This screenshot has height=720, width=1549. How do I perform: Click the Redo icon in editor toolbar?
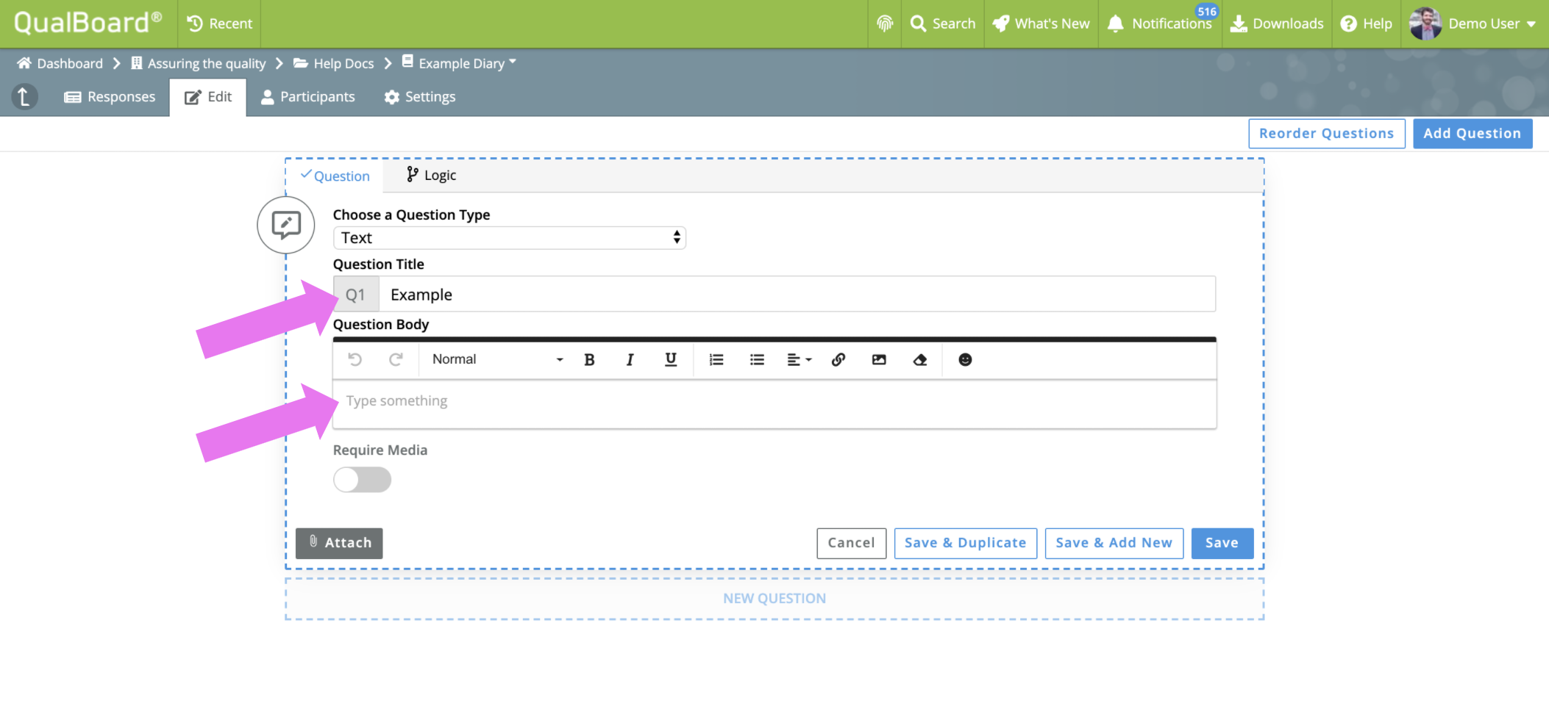396,359
